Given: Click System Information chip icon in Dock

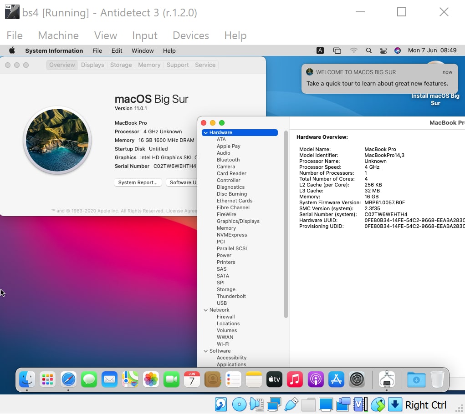Looking at the screenshot, I should click(x=387, y=379).
